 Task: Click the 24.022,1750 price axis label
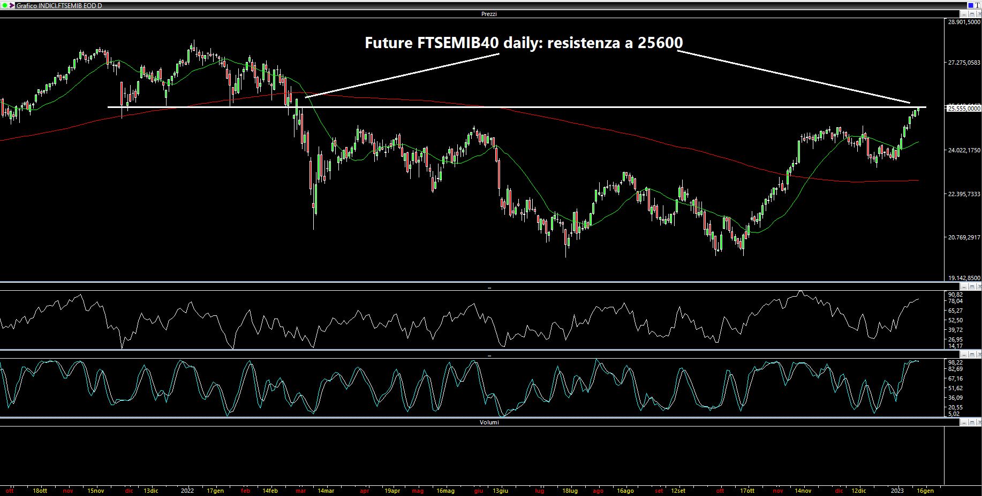coord(964,151)
